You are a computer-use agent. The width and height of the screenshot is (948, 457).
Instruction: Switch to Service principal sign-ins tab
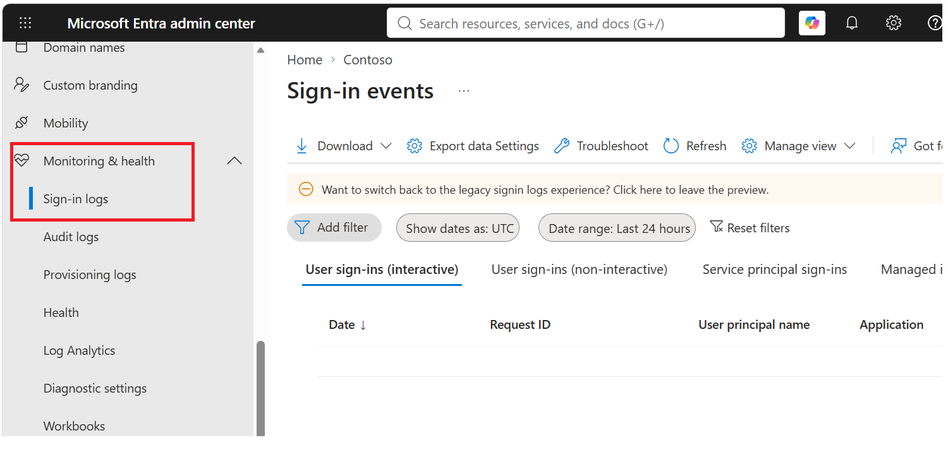click(775, 270)
